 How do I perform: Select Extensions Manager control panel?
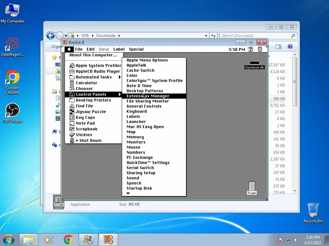[x=154, y=96]
